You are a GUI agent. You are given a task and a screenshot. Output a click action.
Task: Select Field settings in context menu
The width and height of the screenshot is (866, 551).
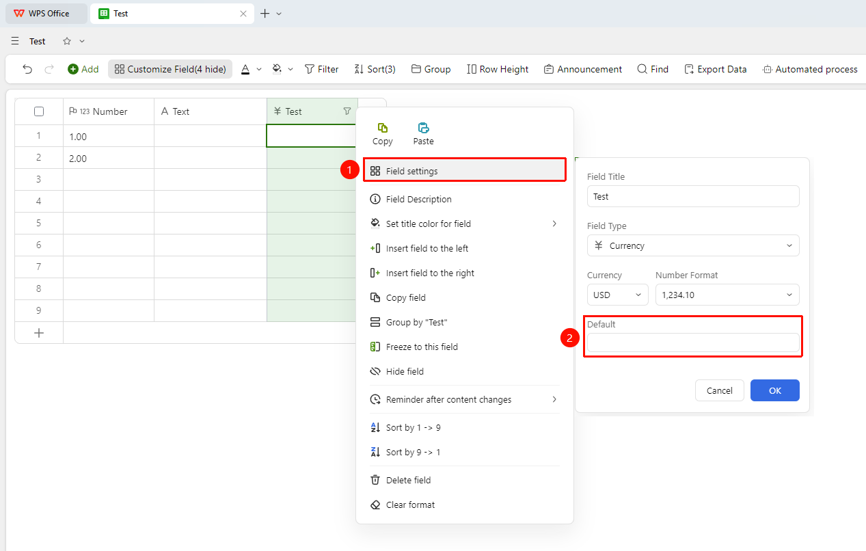[465, 171]
